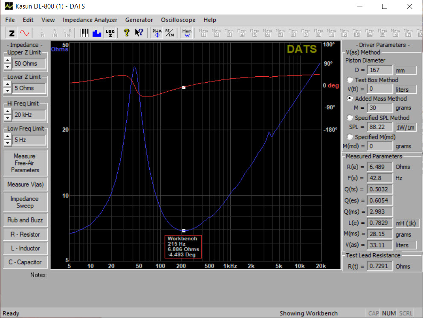
Task: Click the Mem W workbench memory icon
Action: tap(186, 33)
